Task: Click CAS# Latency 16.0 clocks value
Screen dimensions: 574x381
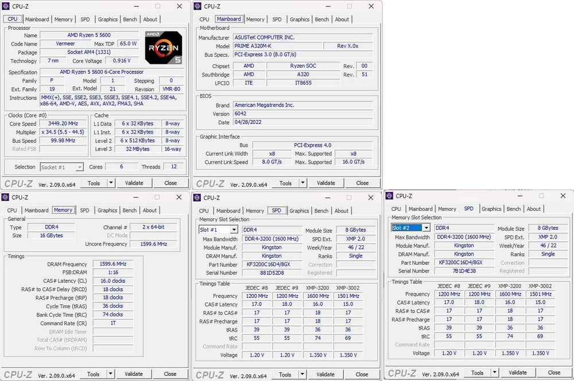Action: pyautogui.click(x=113, y=281)
